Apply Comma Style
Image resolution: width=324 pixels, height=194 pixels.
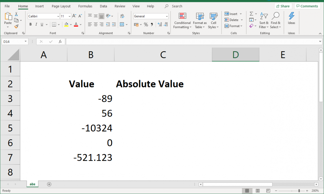[x=152, y=25]
